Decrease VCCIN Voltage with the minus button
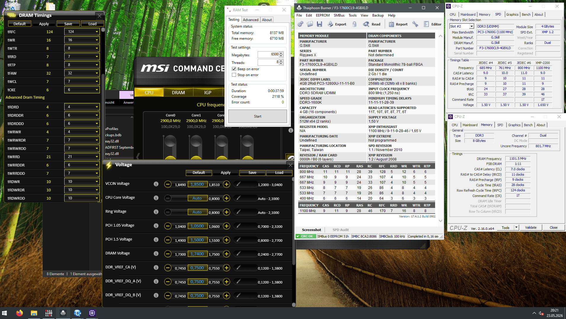This screenshot has height=319, width=566. tap(168, 184)
